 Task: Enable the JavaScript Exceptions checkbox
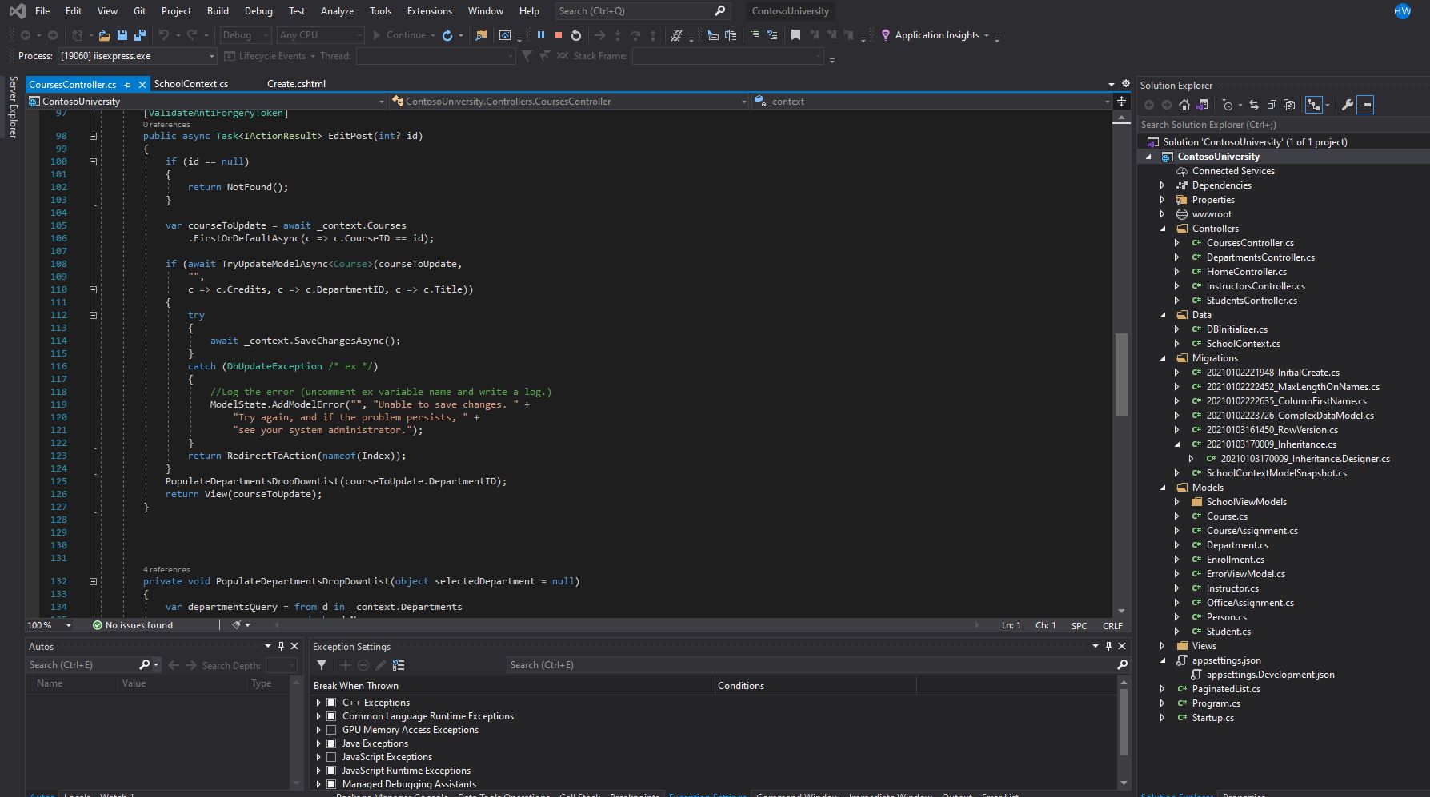point(331,757)
